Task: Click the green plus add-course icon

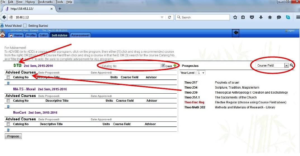Action: tap(175, 66)
